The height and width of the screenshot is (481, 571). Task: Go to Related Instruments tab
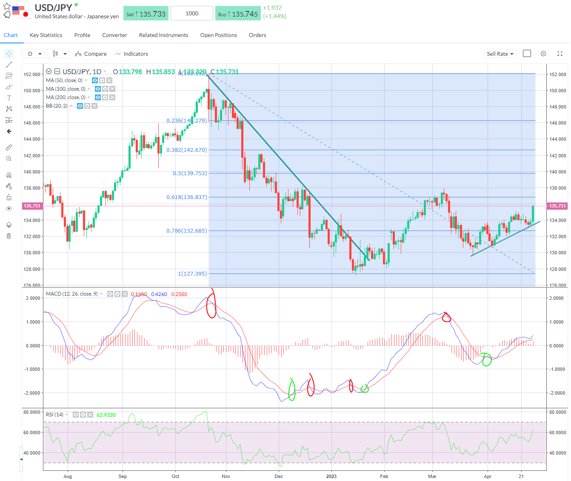[x=163, y=35]
